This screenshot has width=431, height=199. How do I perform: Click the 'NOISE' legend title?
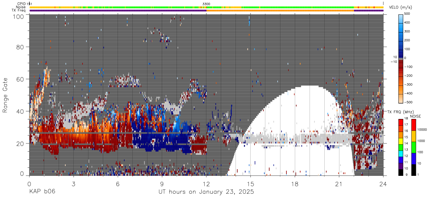pos(416,116)
